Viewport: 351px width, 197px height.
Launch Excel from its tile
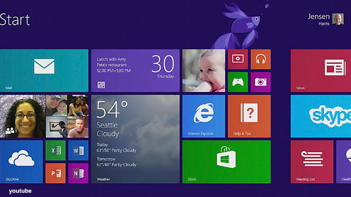(x=56, y=150)
